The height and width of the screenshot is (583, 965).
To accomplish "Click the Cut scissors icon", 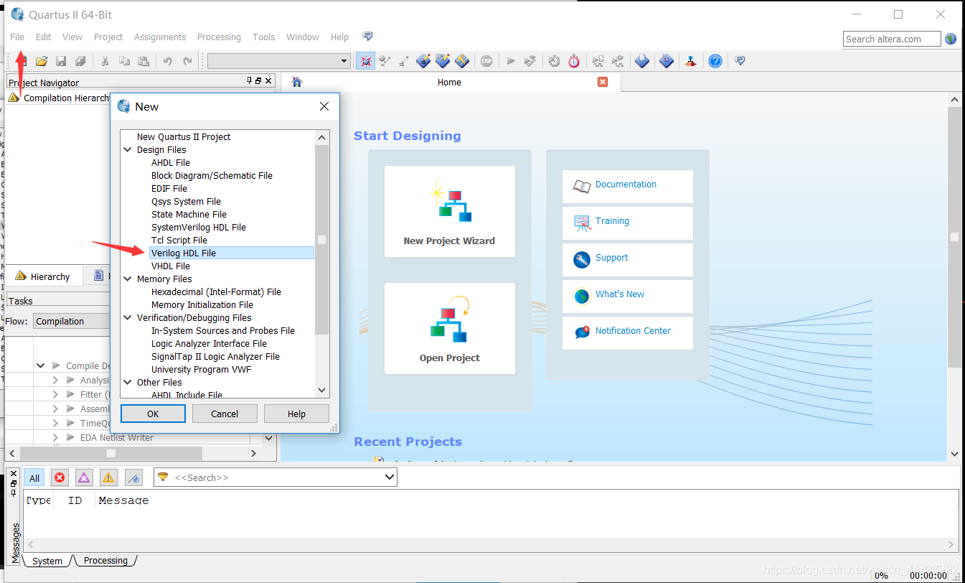I will point(105,62).
